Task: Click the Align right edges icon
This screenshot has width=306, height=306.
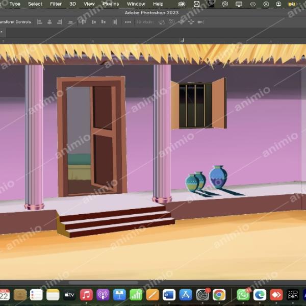Action: coord(60,22)
